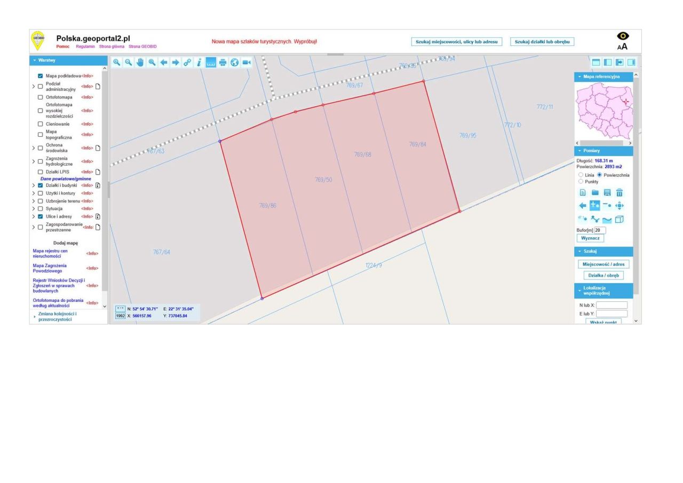
Task: Click the video camera icon in the toolbar
Action: click(246, 63)
